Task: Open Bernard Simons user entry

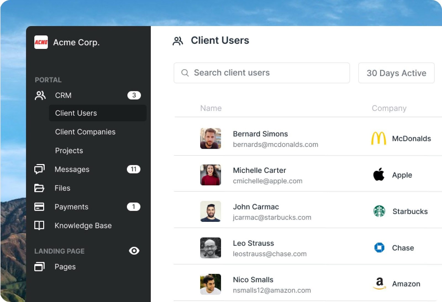Action: [260, 134]
